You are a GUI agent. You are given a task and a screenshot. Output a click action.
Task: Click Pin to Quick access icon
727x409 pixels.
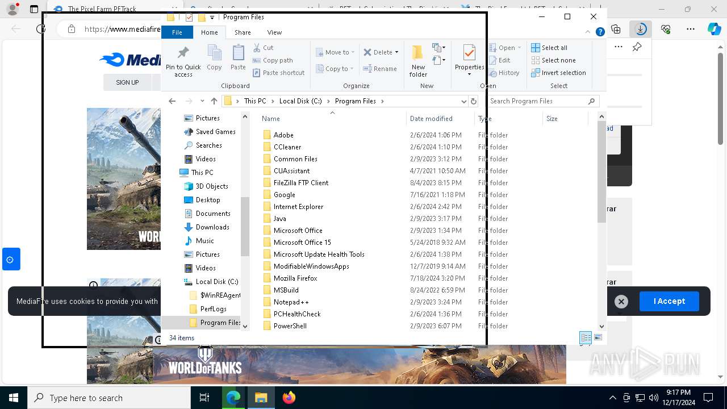pos(183,61)
